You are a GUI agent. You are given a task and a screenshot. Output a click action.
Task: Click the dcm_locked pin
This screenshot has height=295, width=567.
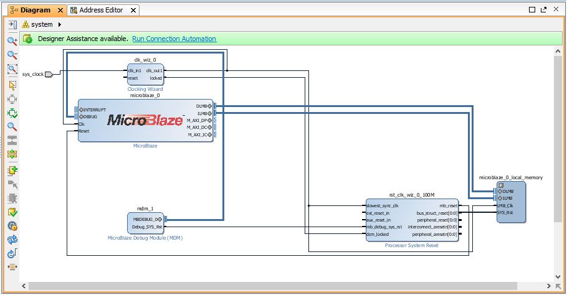click(378, 235)
